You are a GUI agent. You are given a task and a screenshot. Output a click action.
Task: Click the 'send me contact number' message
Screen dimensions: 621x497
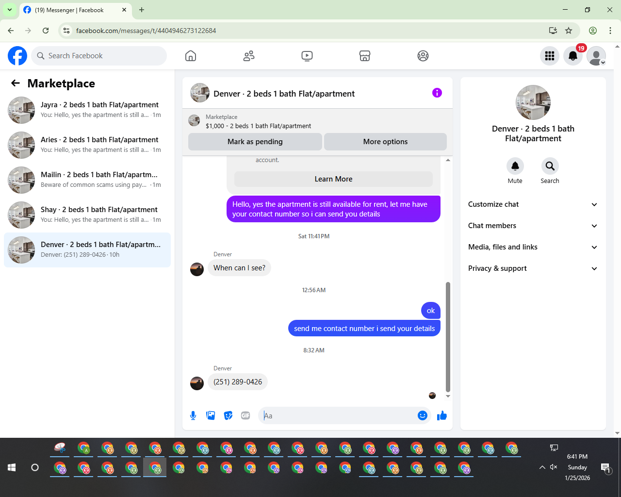(x=364, y=329)
